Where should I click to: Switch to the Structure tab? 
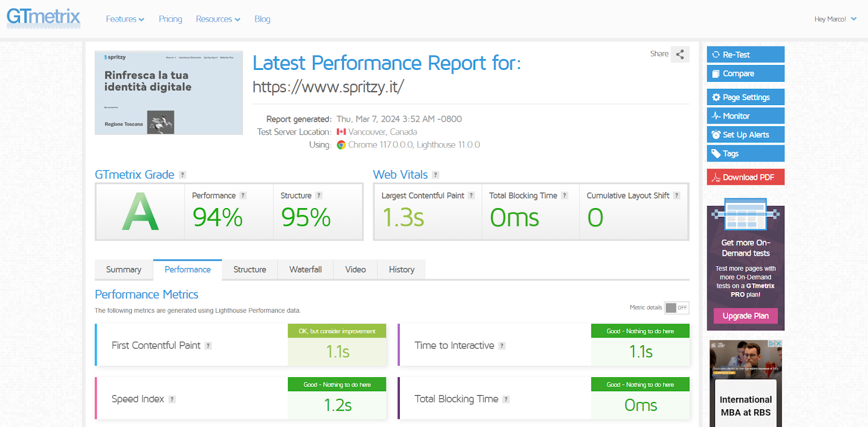tap(250, 269)
